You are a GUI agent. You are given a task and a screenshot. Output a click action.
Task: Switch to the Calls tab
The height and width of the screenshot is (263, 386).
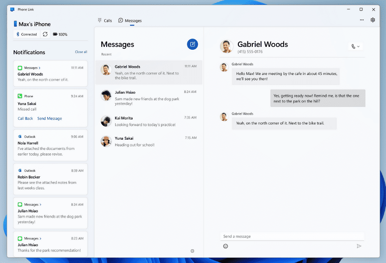tap(105, 20)
